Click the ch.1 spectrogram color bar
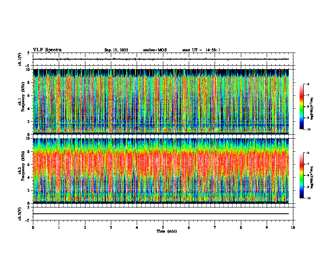Screen dimensions: 330x255 coord(301,107)
